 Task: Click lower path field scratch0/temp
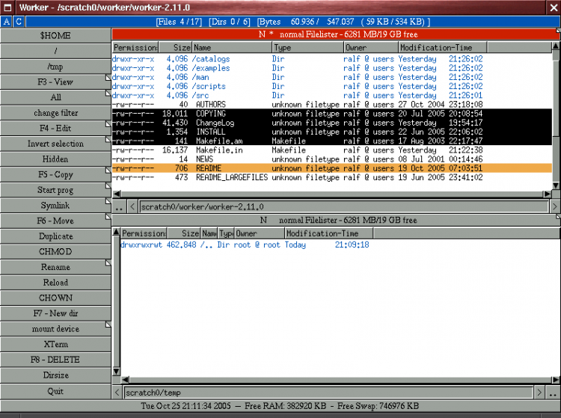point(328,393)
